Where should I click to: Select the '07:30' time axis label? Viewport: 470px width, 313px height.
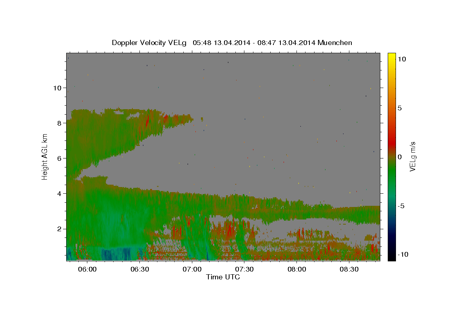(244, 269)
